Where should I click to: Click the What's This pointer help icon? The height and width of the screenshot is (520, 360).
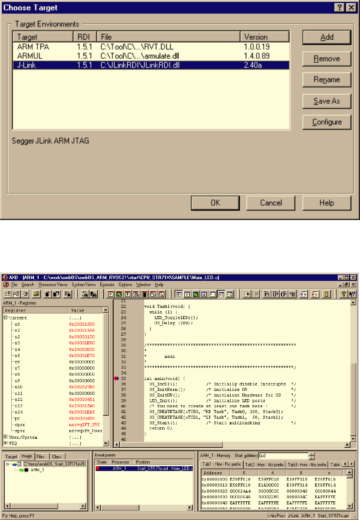352,294
